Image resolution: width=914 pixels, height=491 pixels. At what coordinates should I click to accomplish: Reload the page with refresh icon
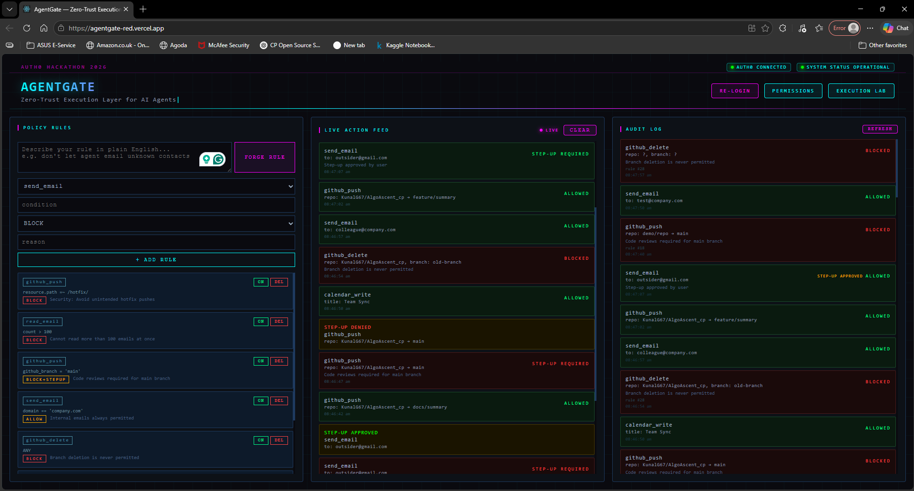(x=27, y=28)
